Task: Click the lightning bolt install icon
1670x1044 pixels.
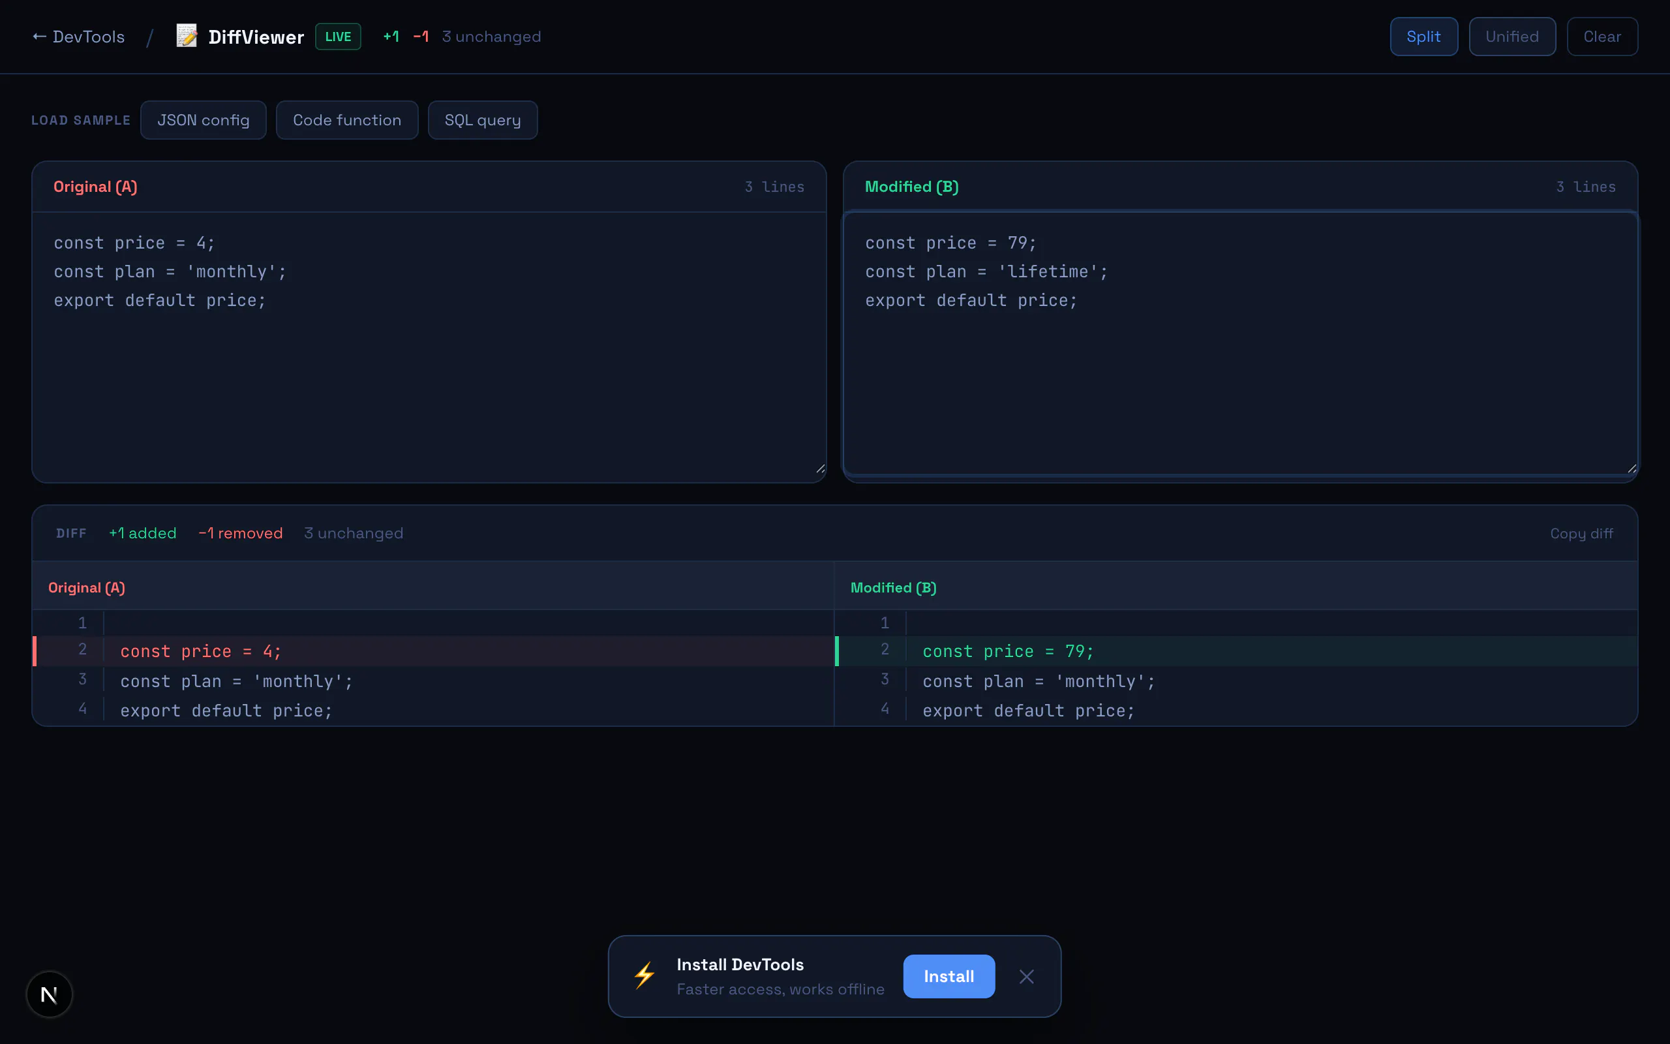Action: tap(645, 975)
